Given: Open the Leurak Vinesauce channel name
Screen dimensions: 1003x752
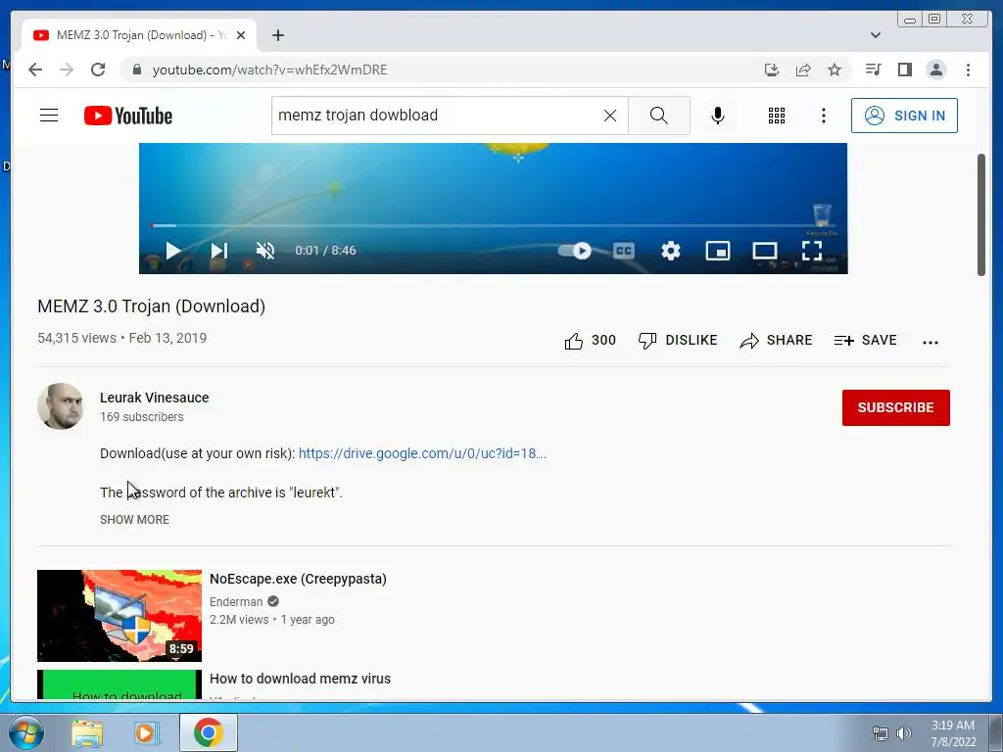Looking at the screenshot, I should [154, 398].
